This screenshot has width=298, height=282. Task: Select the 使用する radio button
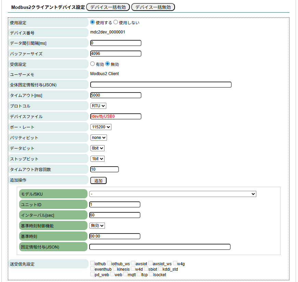93,22
